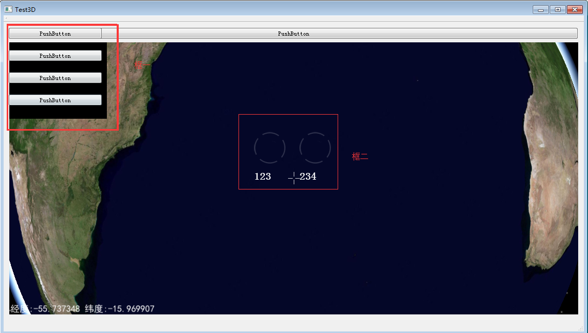Click the latitude readout 纬度:-15.969907
588x333 pixels.
click(x=120, y=309)
